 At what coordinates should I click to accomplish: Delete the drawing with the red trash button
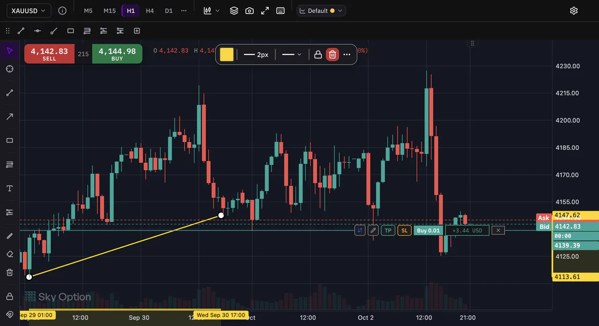332,55
